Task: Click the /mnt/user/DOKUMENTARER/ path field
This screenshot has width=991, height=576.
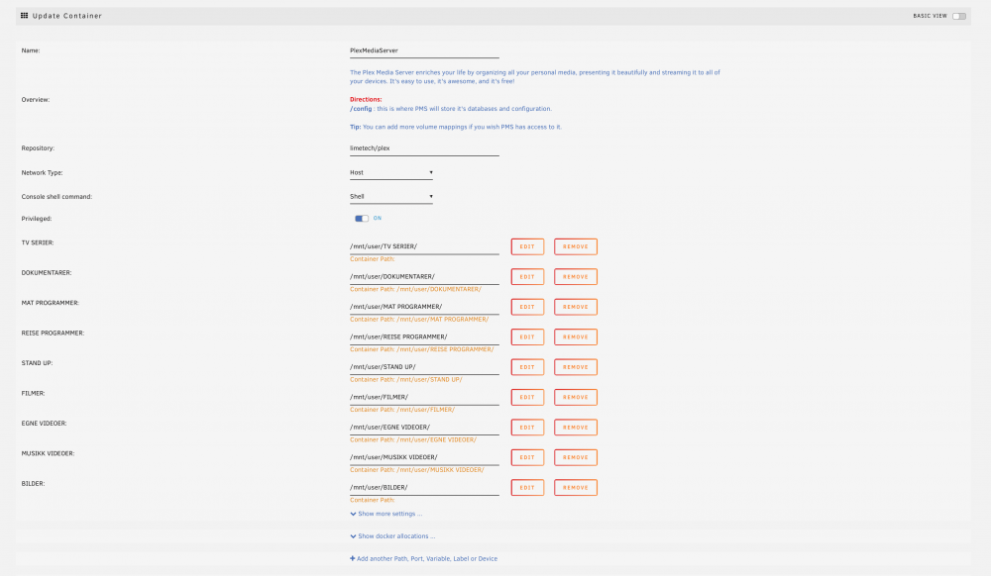Action: click(424, 277)
